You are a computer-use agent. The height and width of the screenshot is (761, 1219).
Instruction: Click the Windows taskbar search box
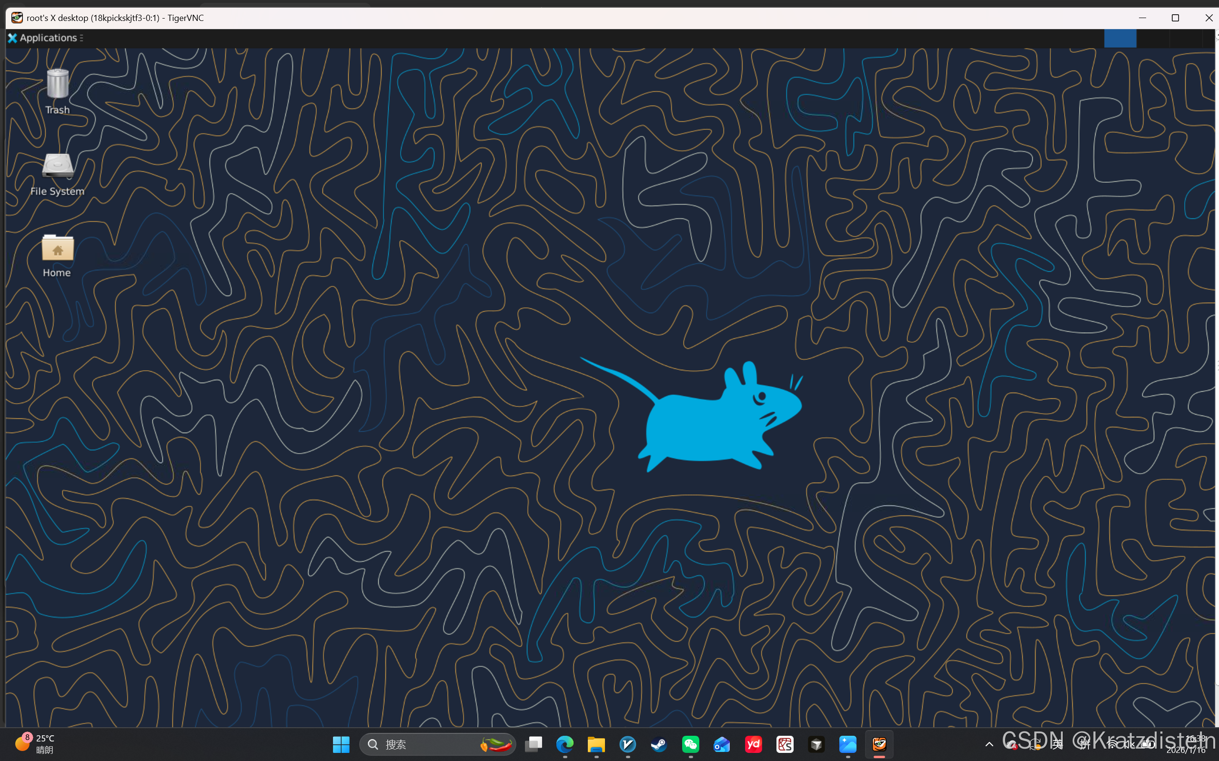point(428,744)
